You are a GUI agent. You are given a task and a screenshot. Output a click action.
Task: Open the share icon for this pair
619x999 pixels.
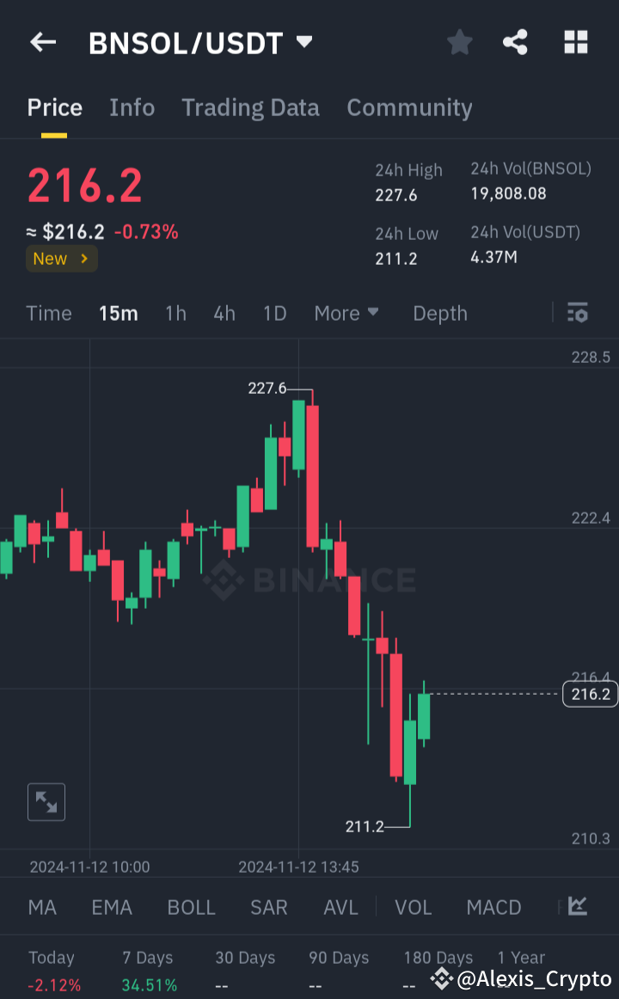coord(515,42)
